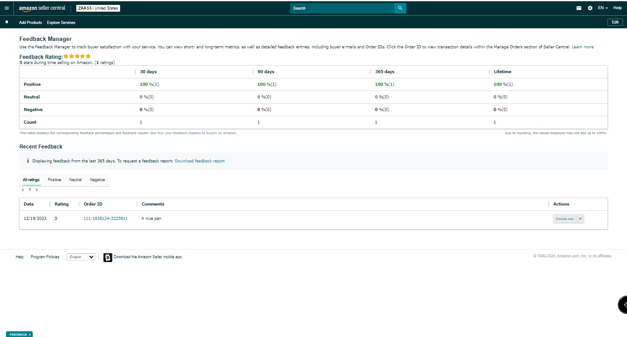This screenshot has height=337, width=627.
Task: Open order 111-1838124-3225811
Action: [105, 219]
